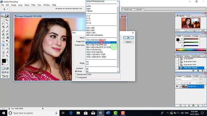Click the Jump to ImageReady icon
Viewport: 207px width, 116px height.
[5, 76]
